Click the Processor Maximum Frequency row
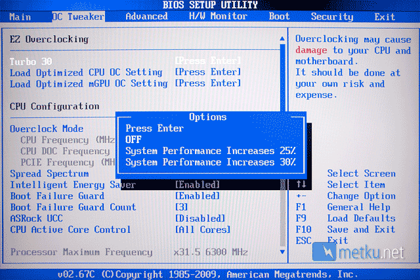The width and height of the screenshot is (420, 280). [x=129, y=252]
